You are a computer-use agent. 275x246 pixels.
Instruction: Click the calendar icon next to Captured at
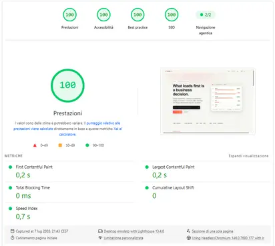[x=13, y=231]
